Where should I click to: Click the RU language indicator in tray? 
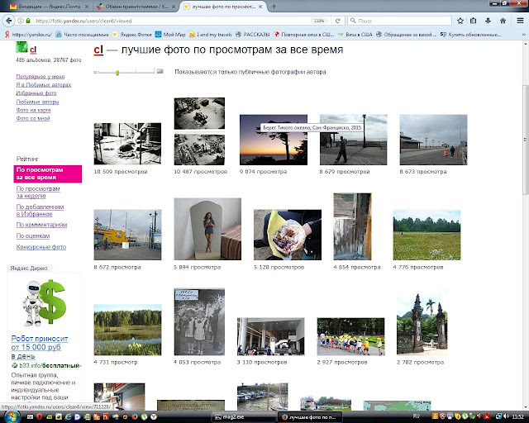(x=417, y=416)
